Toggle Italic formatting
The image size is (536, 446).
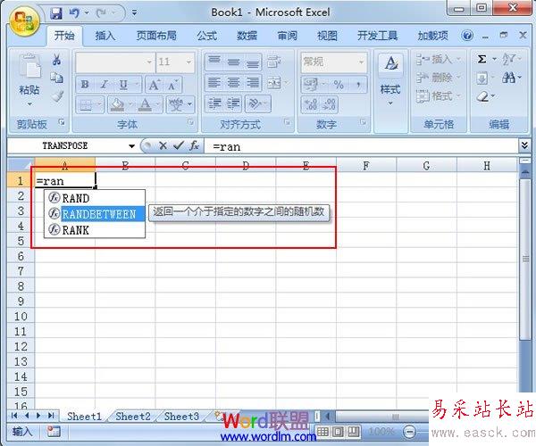point(105,84)
